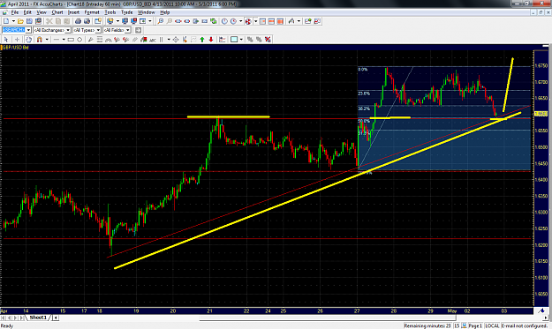Click the Remaining minutes status entry

click(x=427, y=325)
